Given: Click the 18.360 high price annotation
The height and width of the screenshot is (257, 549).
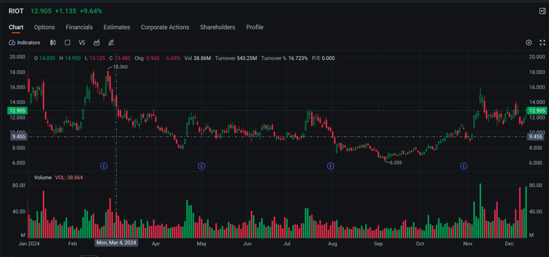Looking at the screenshot, I should 120,67.
